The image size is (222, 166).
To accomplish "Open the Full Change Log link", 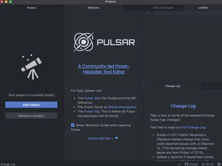I will pos(193,127).
